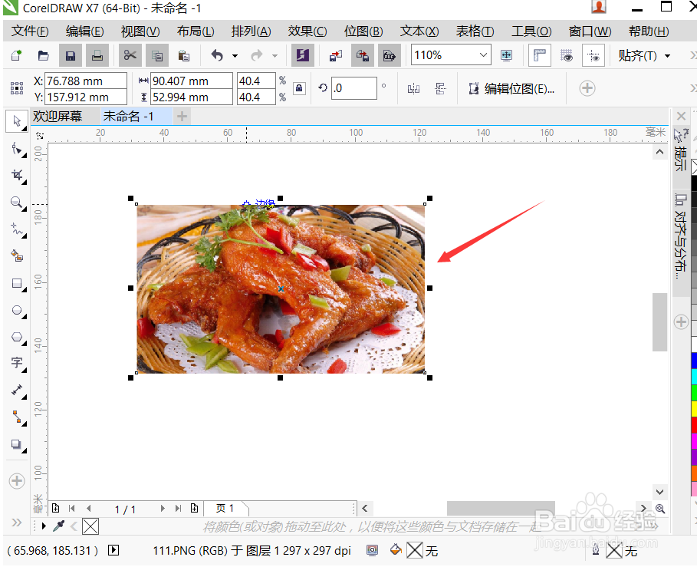
Task: Expand the document palette flyout arrow
Action: (x=44, y=526)
